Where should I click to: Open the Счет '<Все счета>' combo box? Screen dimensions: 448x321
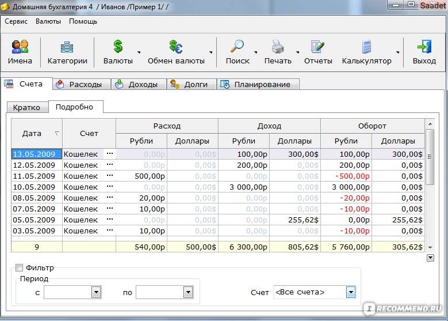click(x=314, y=292)
